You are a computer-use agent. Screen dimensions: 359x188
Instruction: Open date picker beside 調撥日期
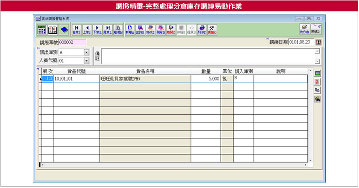tap(318, 42)
